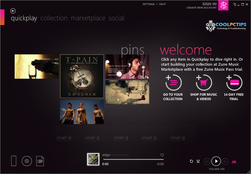Click CREATE NEW ACCOUNT link

point(202,8)
